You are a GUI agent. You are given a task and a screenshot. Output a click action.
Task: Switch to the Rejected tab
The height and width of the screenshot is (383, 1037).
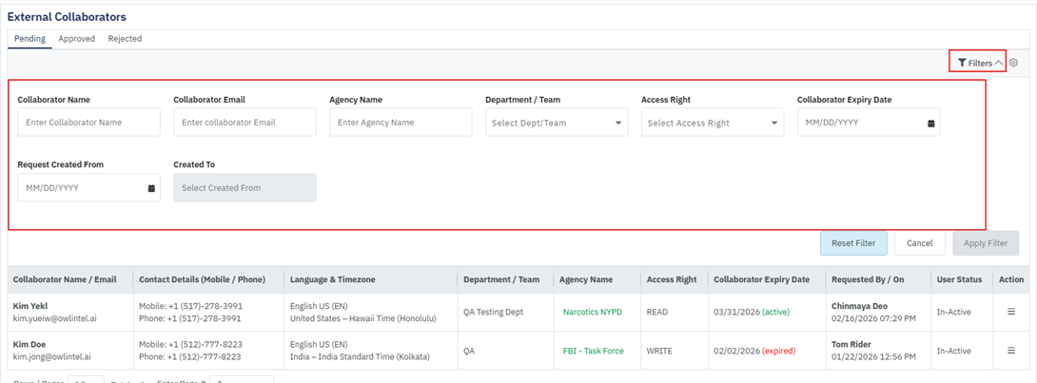pos(125,39)
